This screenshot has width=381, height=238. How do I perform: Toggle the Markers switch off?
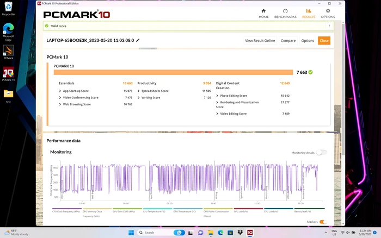pyautogui.click(x=323, y=222)
